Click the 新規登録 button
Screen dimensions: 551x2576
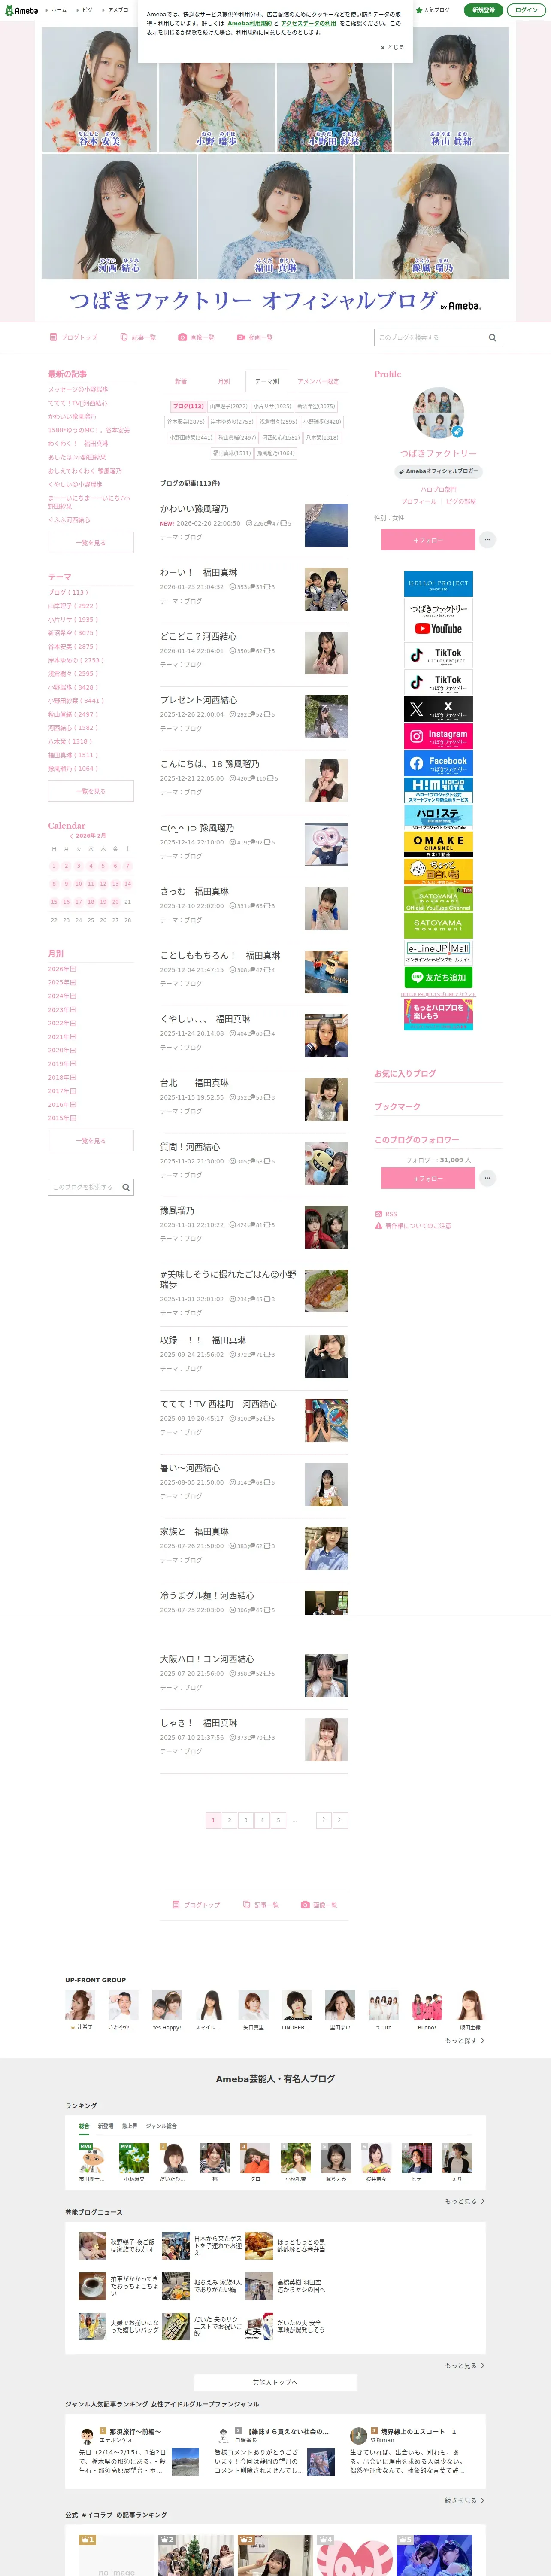483,10
